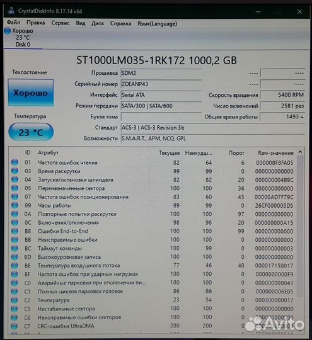
Task: Click the Raw-значения column header
Action: 275,153
